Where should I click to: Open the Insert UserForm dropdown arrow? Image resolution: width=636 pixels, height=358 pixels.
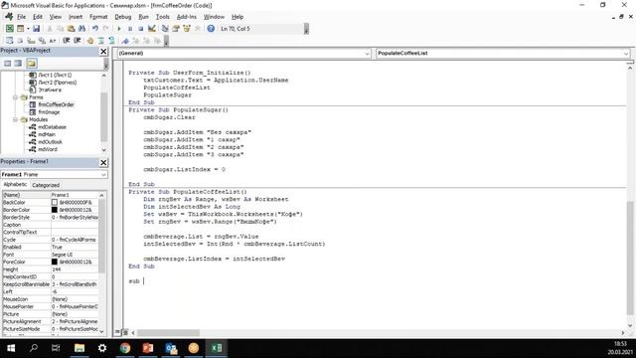pyautogui.click(x=28, y=29)
